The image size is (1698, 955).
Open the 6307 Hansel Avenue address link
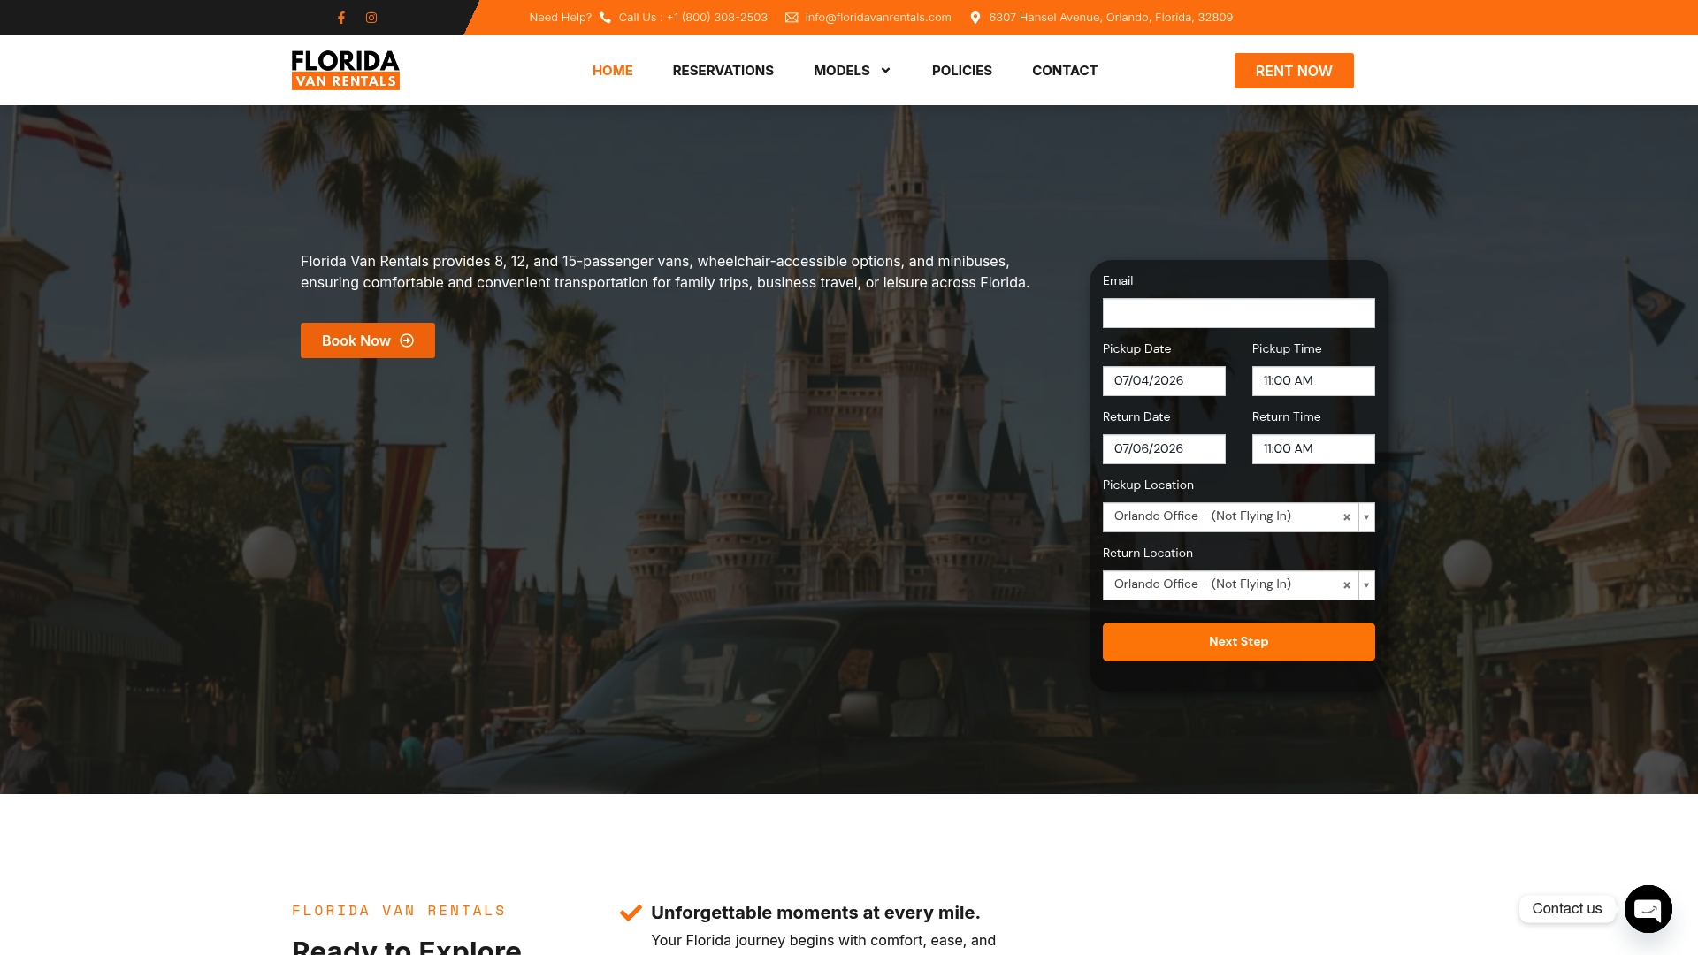tap(1111, 18)
